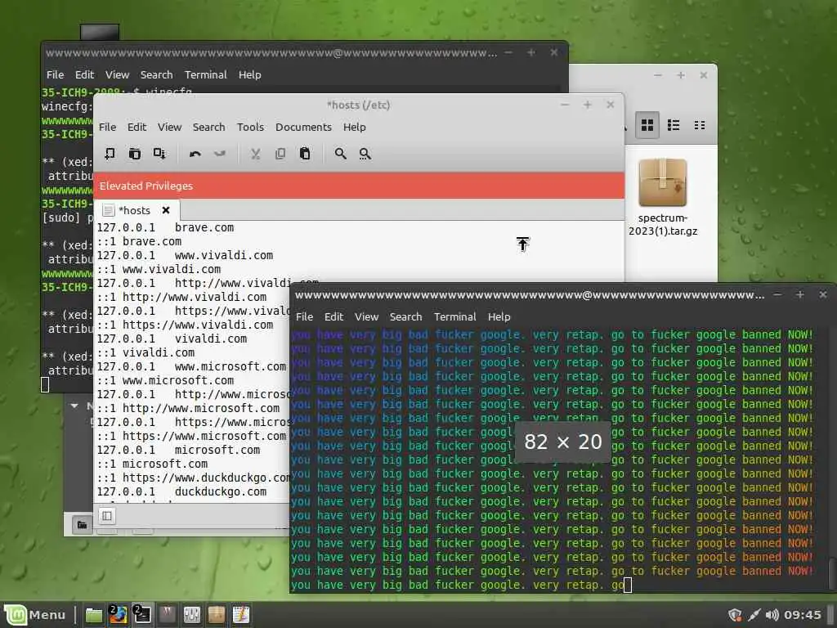
Task: Click the Elevated Privileges warning bar
Action: click(x=359, y=186)
